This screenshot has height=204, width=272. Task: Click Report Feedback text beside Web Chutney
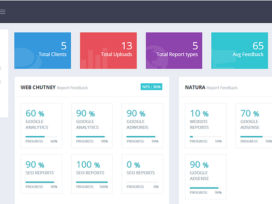(73, 88)
